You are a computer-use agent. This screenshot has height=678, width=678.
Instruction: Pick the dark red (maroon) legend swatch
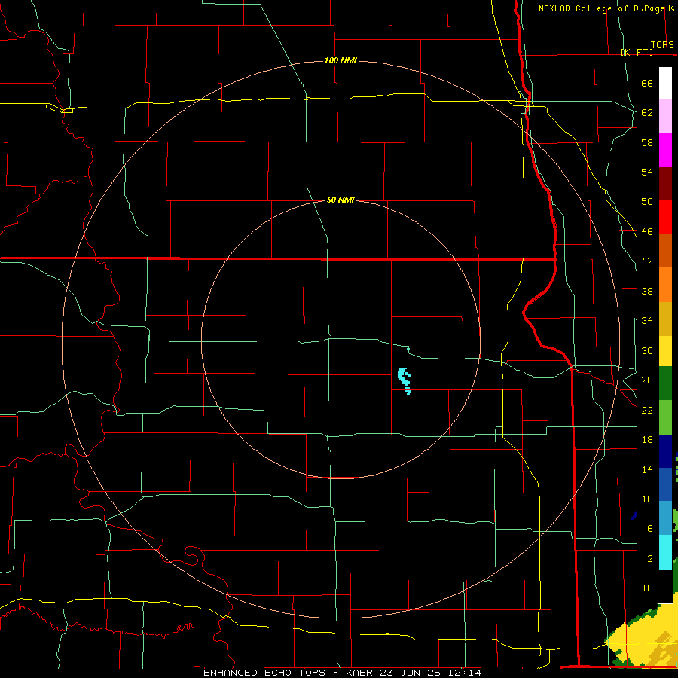pos(665,184)
